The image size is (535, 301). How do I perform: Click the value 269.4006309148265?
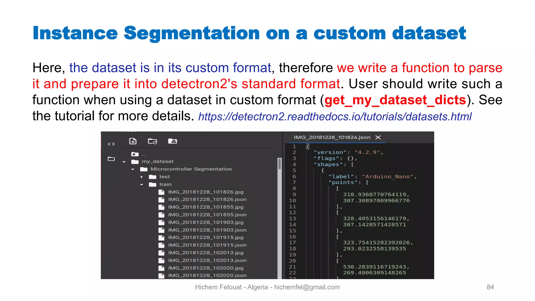coord(375,273)
